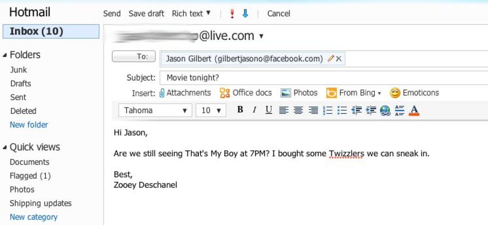This screenshot has height=225, width=488.
Task: Show Photos quick view
Action: (22, 190)
